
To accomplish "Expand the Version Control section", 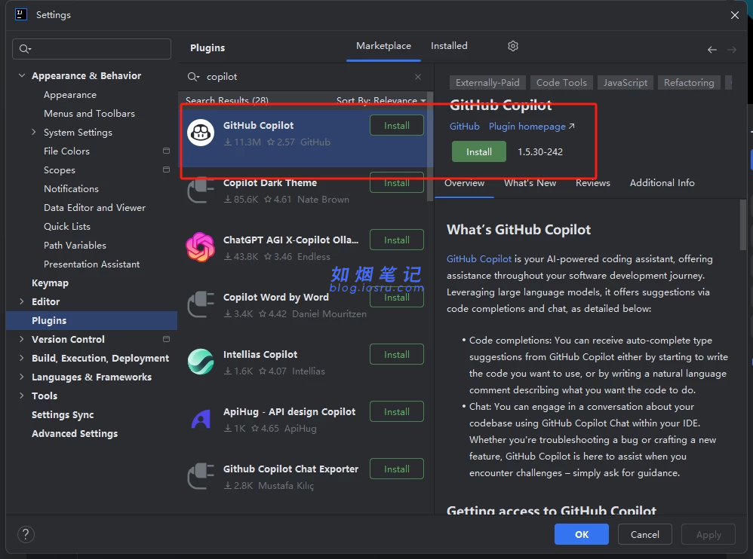I will [x=22, y=339].
